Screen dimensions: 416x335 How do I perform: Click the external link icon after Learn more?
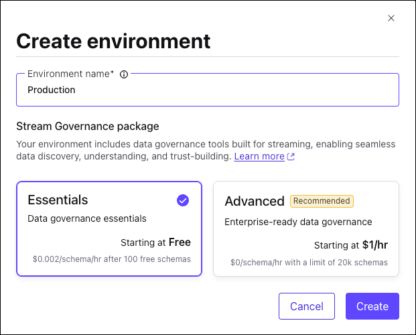[x=291, y=157]
